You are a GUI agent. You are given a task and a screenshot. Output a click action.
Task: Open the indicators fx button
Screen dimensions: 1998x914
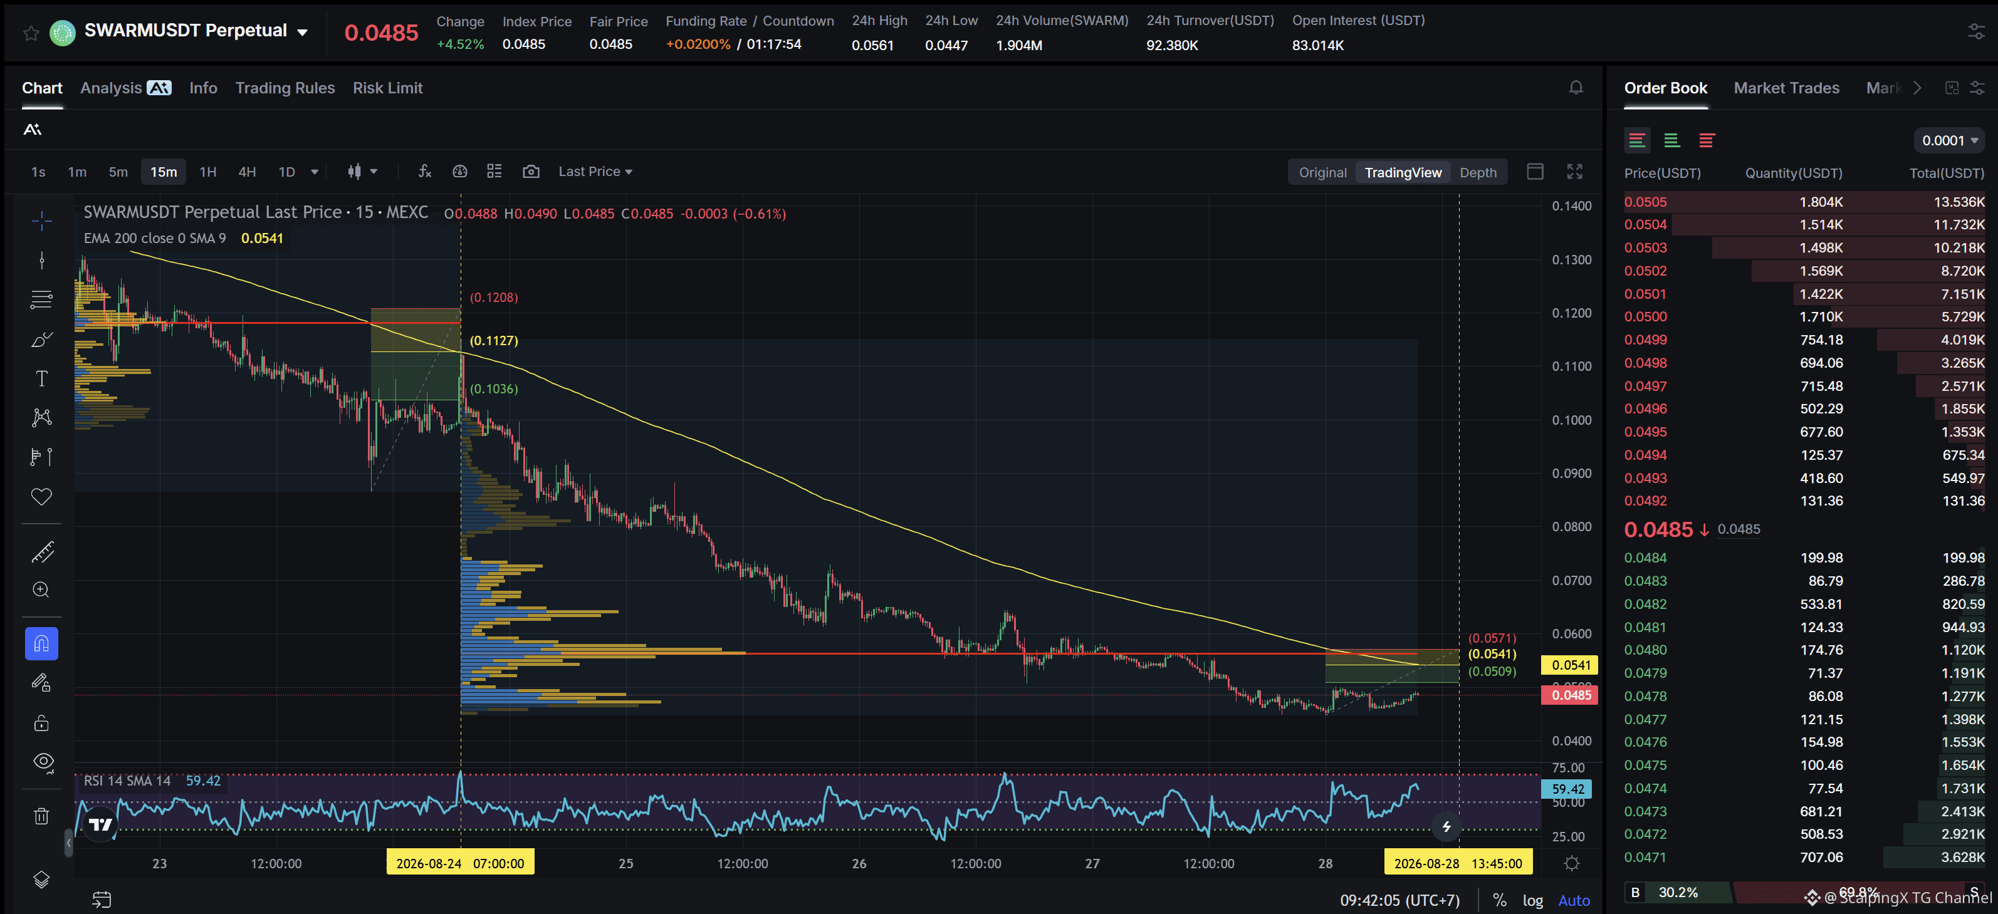(424, 171)
